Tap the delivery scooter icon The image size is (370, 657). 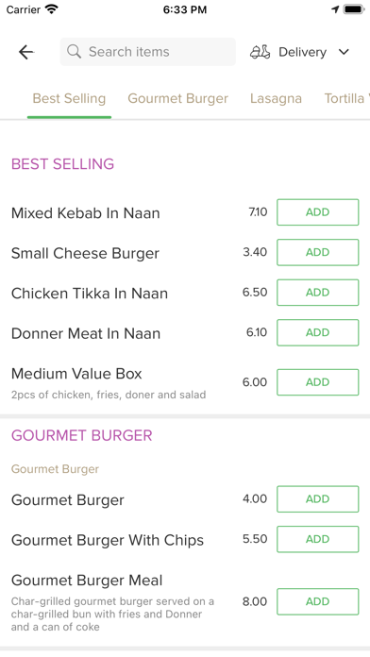(x=260, y=52)
